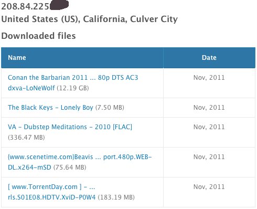Open the scenetime.com Beavis WEB-DL link
The width and height of the screenshot is (257, 209).
[x=80, y=162]
